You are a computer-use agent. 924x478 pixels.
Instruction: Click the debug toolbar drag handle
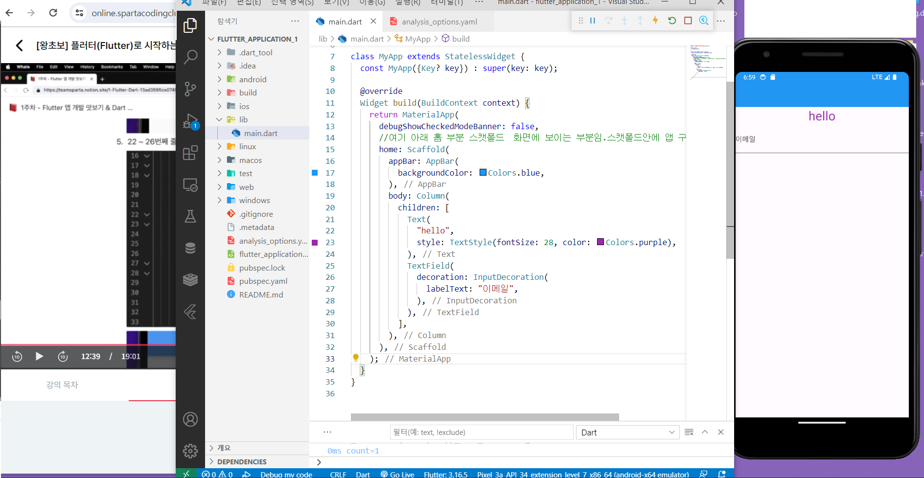pyautogui.click(x=580, y=21)
